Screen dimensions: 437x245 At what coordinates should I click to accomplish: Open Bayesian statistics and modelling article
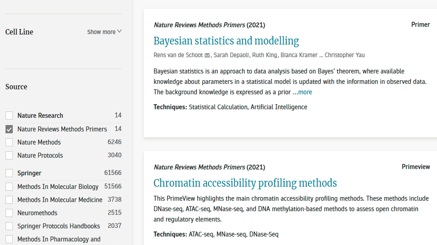[226, 41]
